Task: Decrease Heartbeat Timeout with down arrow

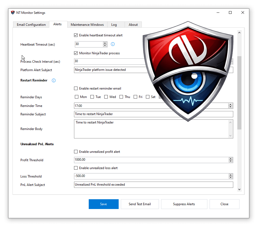Action: click(105, 45)
